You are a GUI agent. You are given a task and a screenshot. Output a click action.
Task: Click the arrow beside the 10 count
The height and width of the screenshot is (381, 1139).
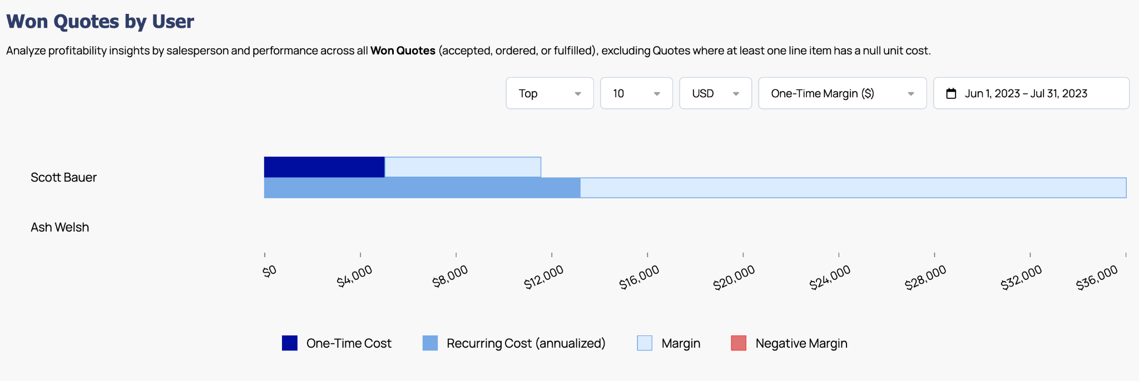point(657,94)
